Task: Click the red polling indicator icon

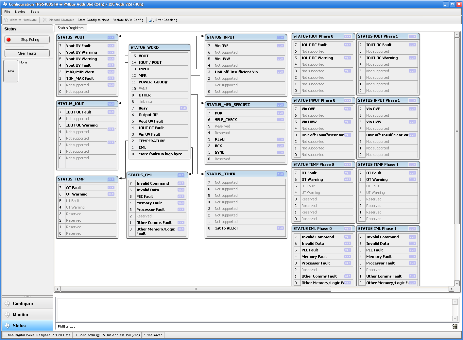Action: (9, 39)
